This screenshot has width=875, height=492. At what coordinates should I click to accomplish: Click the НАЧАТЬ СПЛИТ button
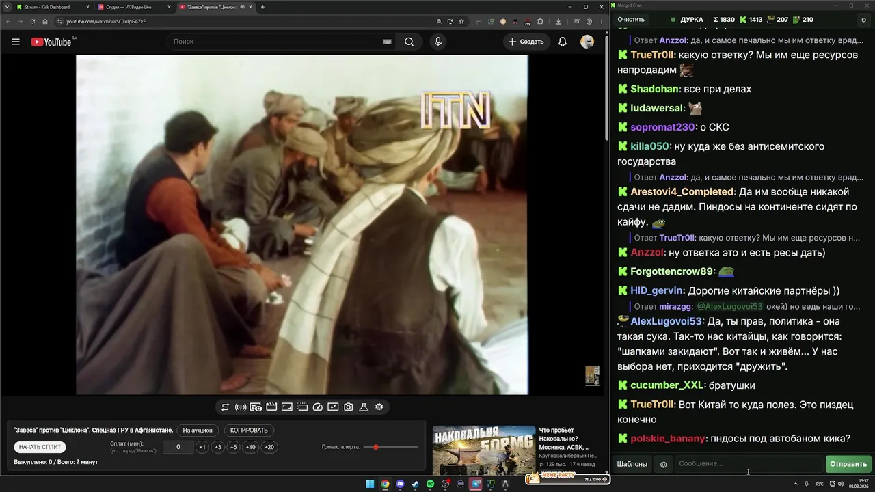[40, 447]
